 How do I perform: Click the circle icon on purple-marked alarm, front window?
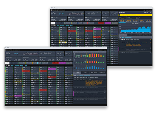105,93
